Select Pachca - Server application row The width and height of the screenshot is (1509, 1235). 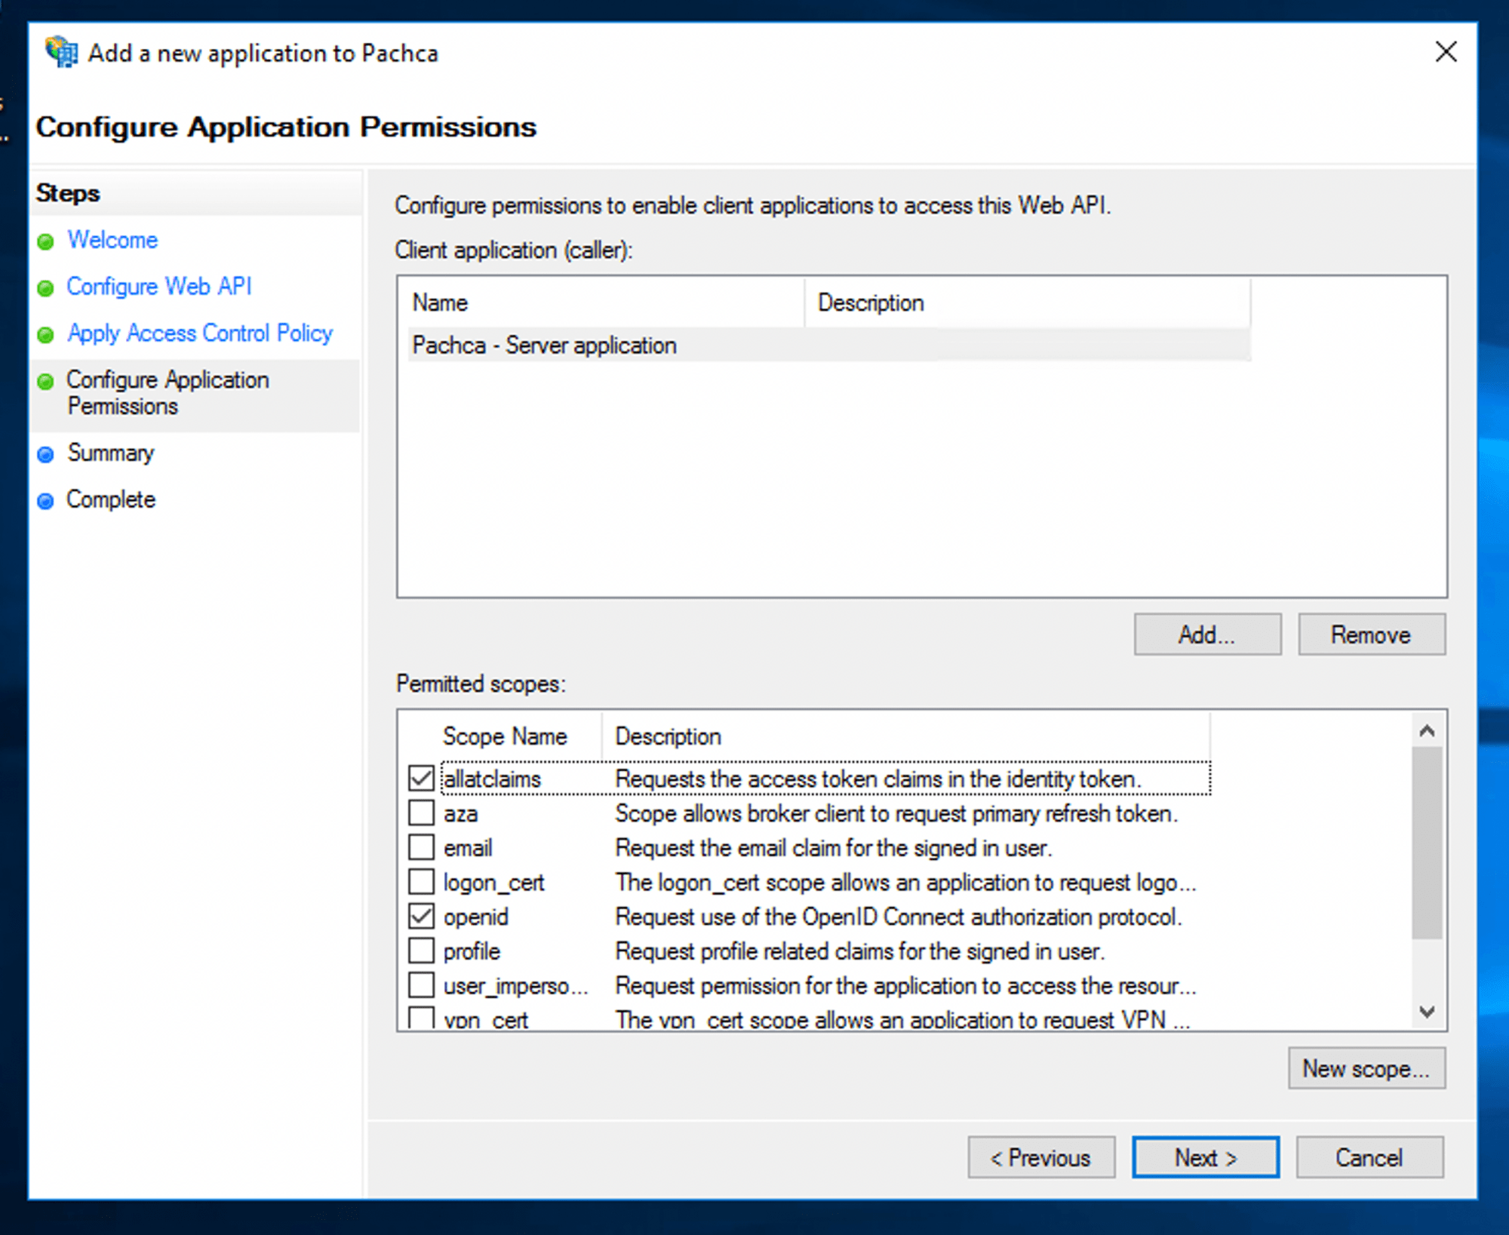coord(544,346)
